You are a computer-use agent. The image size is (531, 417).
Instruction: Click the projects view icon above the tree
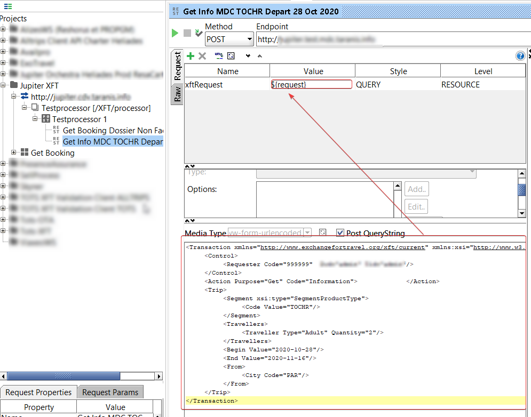(x=8, y=6)
